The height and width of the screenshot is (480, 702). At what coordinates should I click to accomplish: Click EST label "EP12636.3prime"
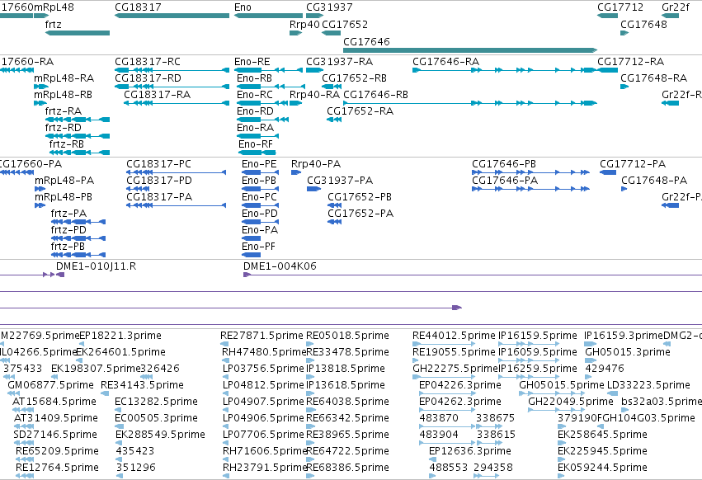pyautogui.click(x=470, y=451)
